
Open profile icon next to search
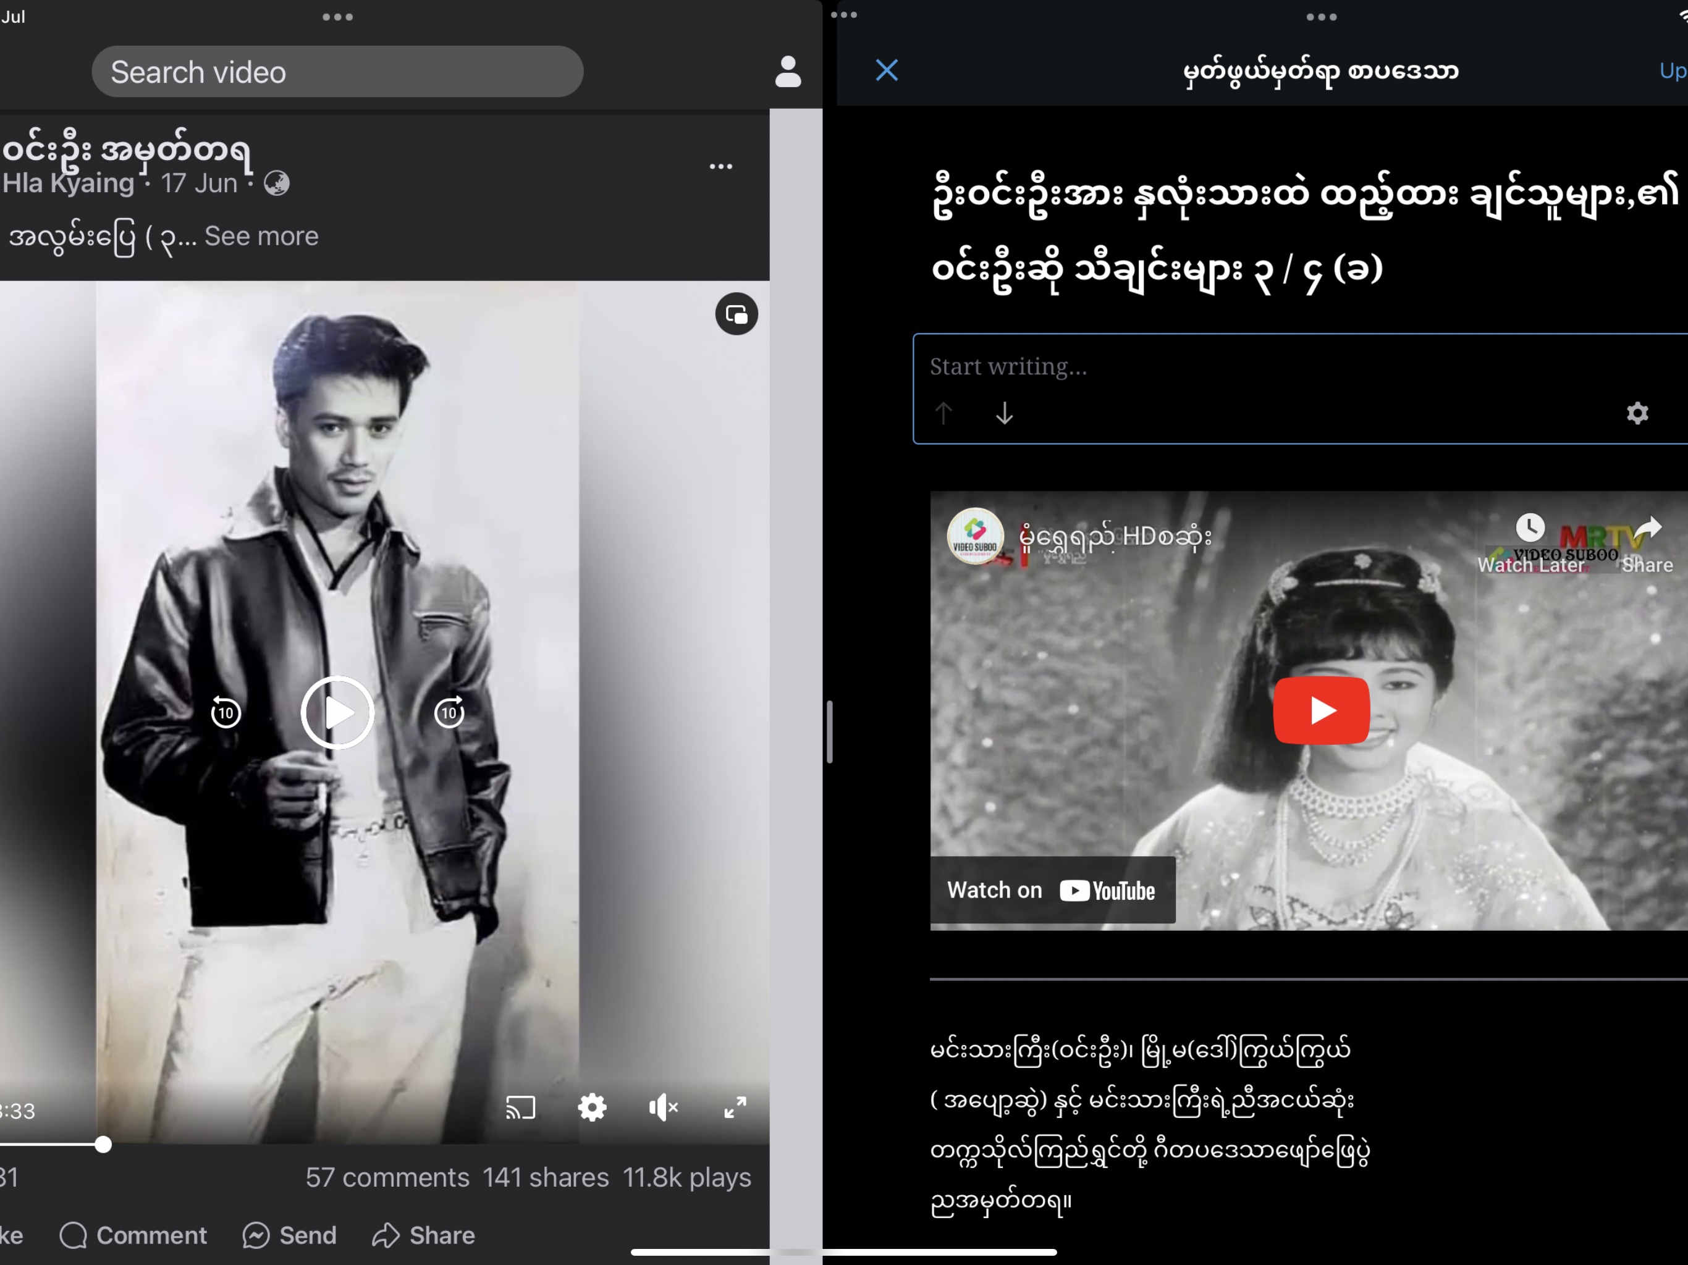(x=788, y=72)
